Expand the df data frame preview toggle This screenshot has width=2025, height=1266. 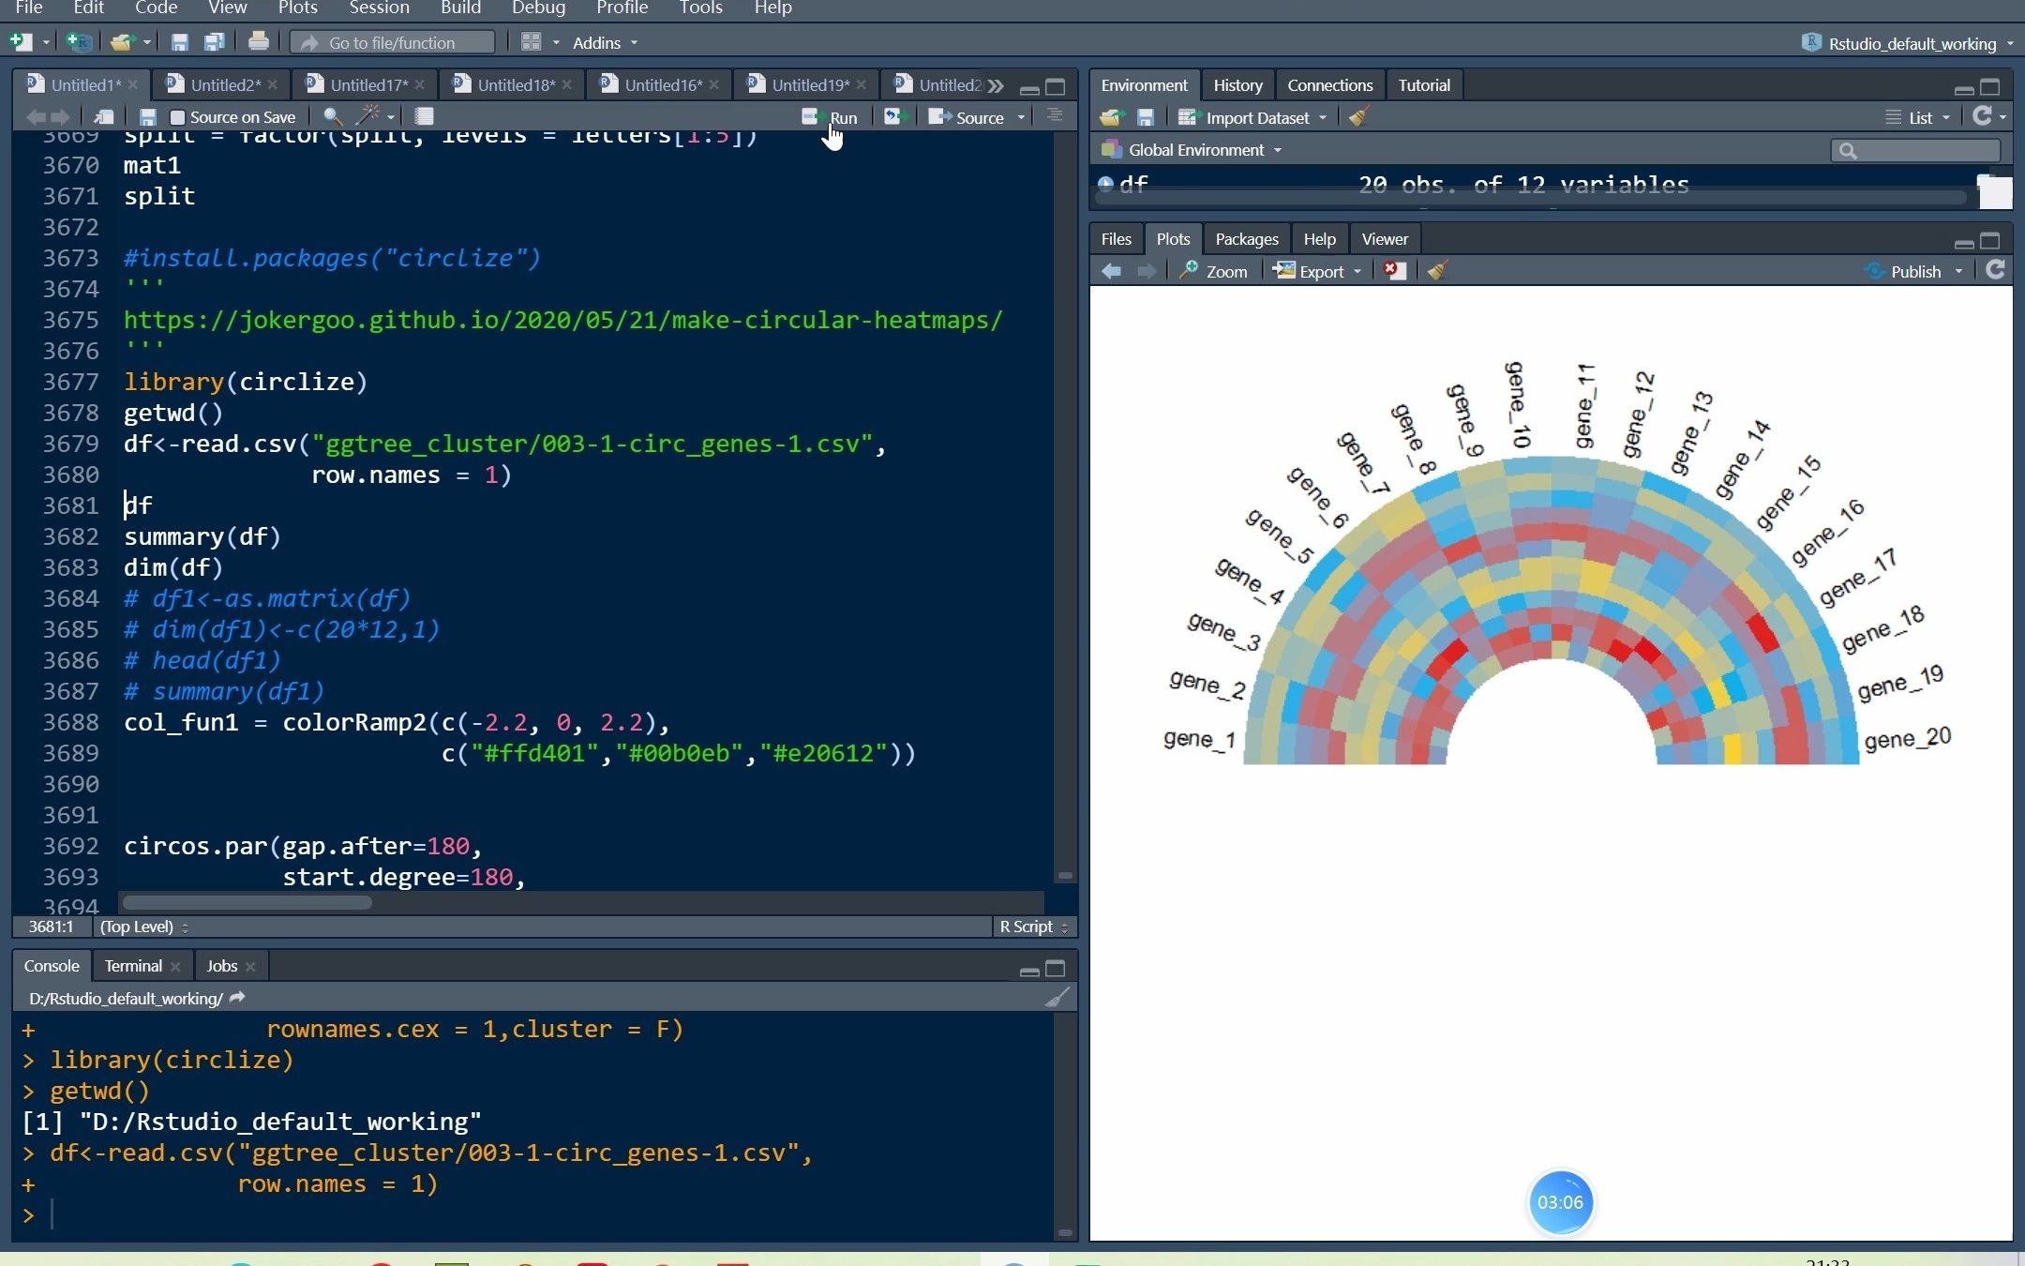point(1106,185)
